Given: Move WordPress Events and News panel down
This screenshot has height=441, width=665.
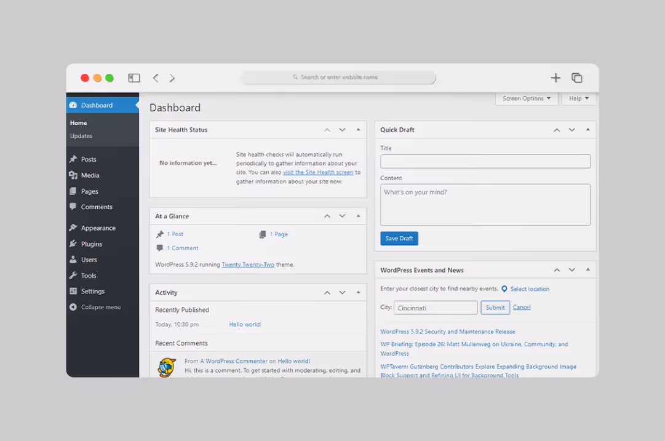Looking at the screenshot, I should point(571,270).
